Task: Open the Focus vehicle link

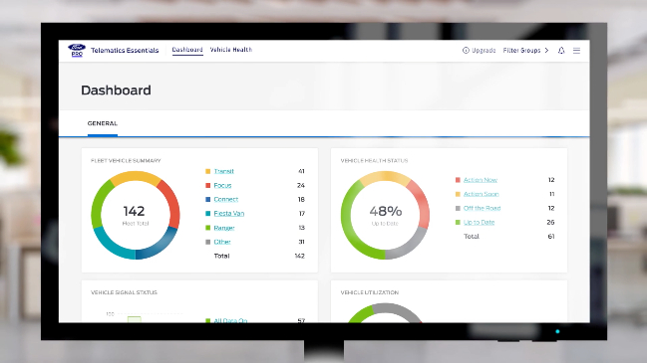Action: pyautogui.click(x=222, y=185)
